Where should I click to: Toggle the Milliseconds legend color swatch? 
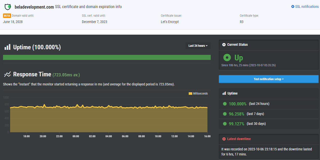tap(190, 94)
